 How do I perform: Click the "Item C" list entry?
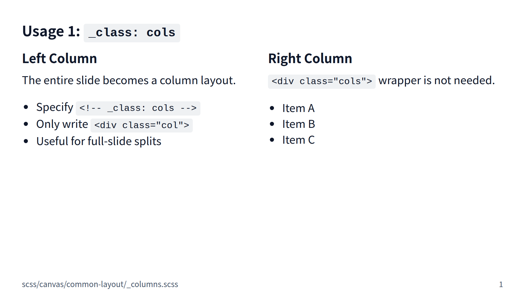298,140
